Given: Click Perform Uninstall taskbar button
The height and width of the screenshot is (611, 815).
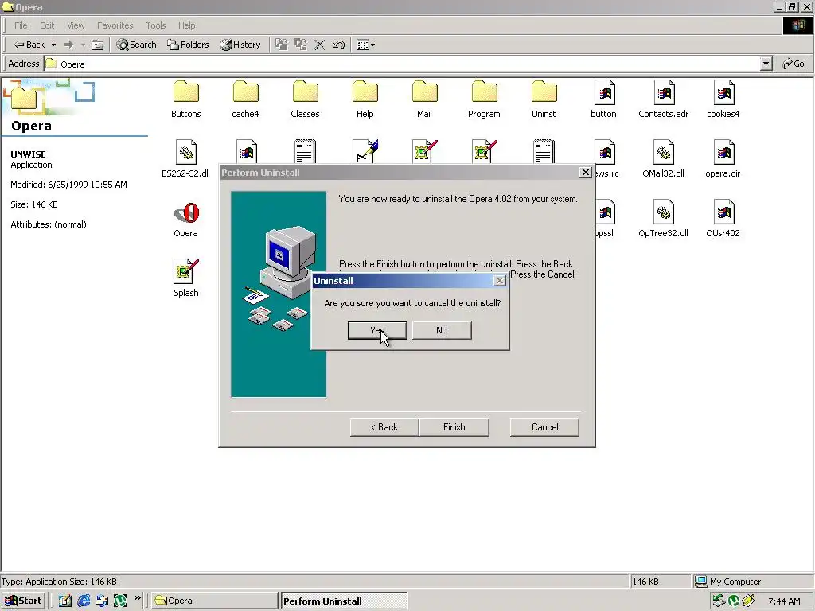Looking at the screenshot, I should tap(344, 601).
